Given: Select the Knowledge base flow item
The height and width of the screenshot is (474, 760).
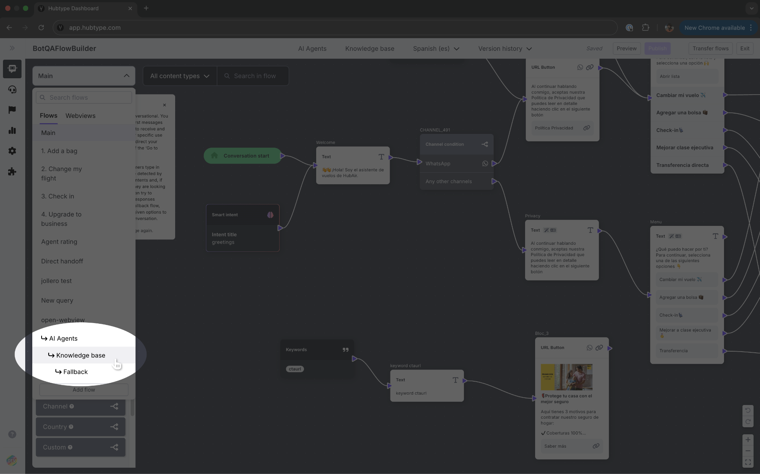Looking at the screenshot, I should [x=81, y=355].
